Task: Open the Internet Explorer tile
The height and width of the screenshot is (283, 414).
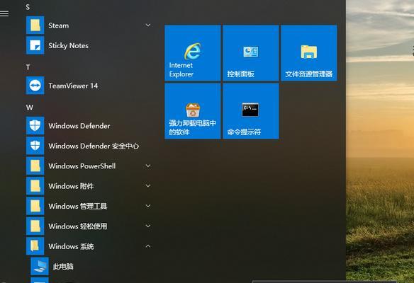Action: (x=193, y=53)
